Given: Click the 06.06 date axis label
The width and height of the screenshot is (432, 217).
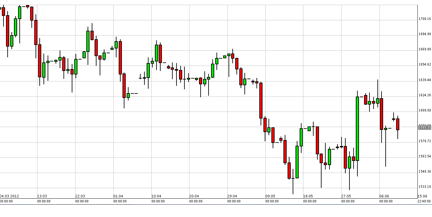Looking at the screenshot, I should (x=384, y=196).
